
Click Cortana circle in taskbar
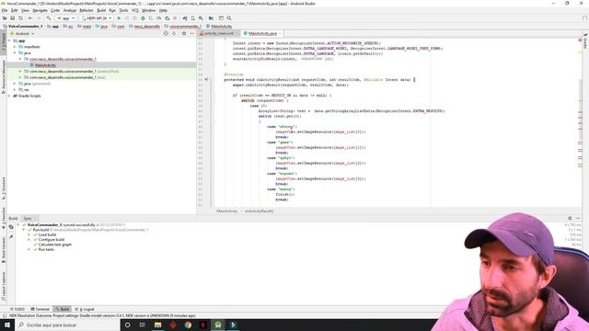tap(127, 325)
